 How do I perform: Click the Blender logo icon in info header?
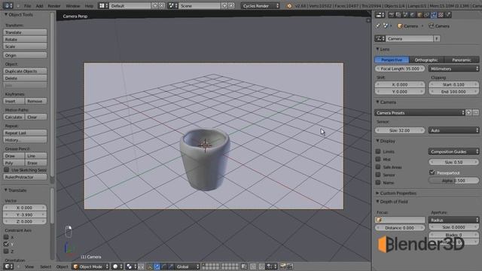pyautogui.click(x=289, y=5)
